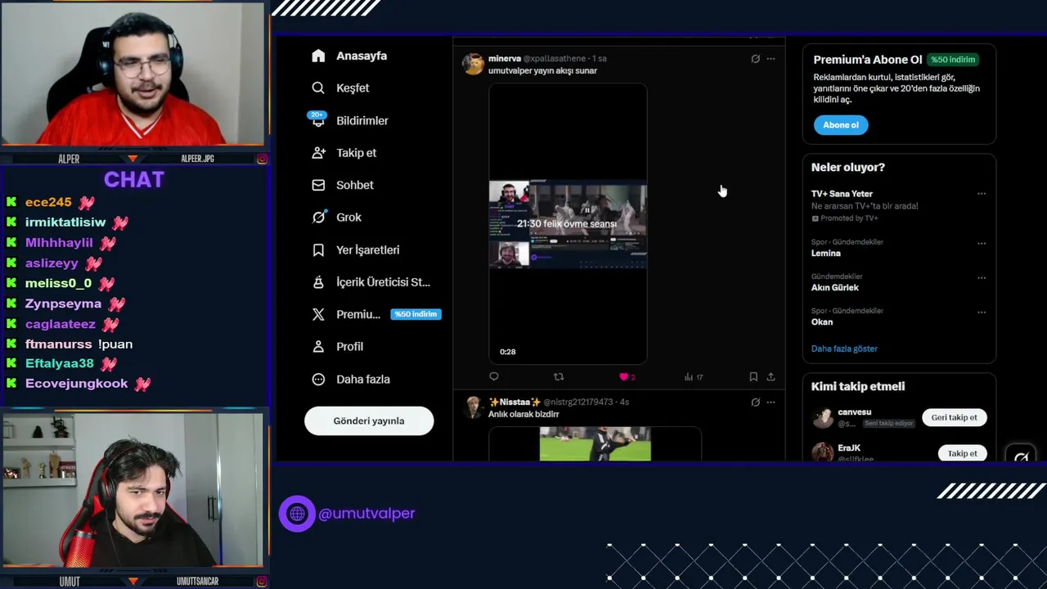Click Geri takip et for canvesu
This screenshot has width=1047, height=589.
pyautogui.click(x=954, y=417)
